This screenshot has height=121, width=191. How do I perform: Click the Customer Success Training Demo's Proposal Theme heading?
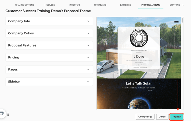tap(48, 11)
